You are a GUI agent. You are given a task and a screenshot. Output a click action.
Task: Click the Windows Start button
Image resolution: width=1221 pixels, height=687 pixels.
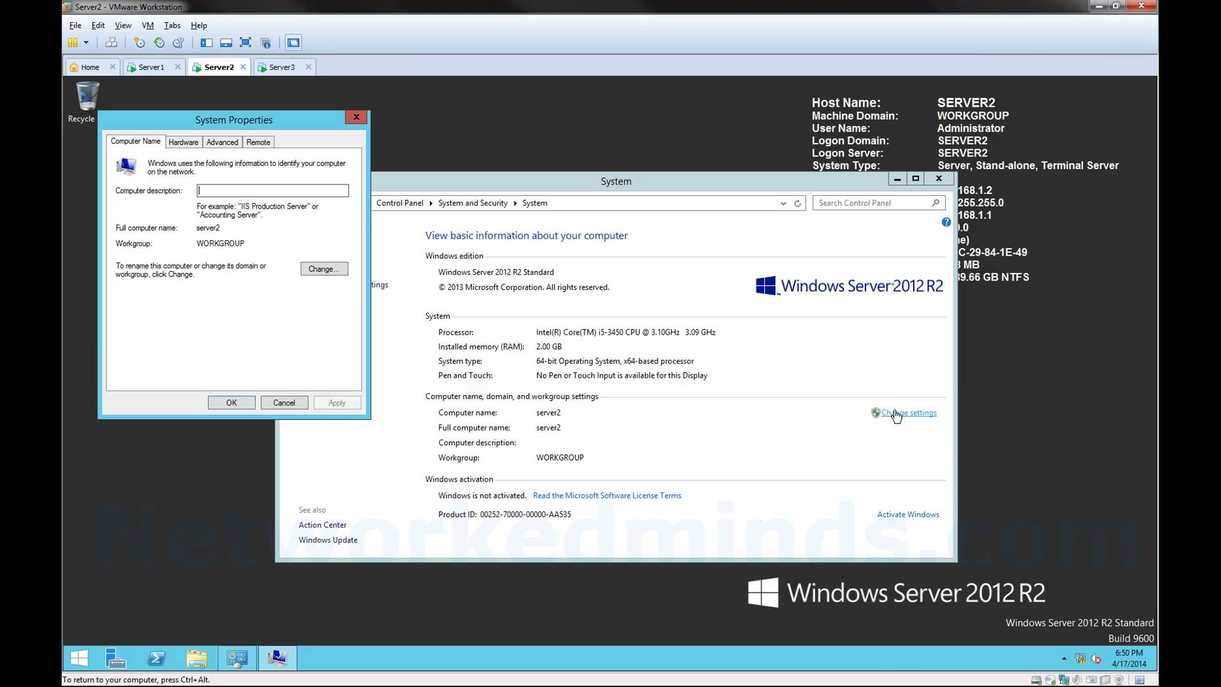pyautogui.click(x=79, y=658)
